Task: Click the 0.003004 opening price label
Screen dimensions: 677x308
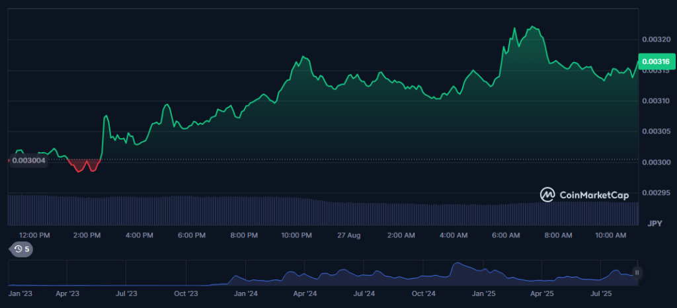Action: tap(29, 160)
